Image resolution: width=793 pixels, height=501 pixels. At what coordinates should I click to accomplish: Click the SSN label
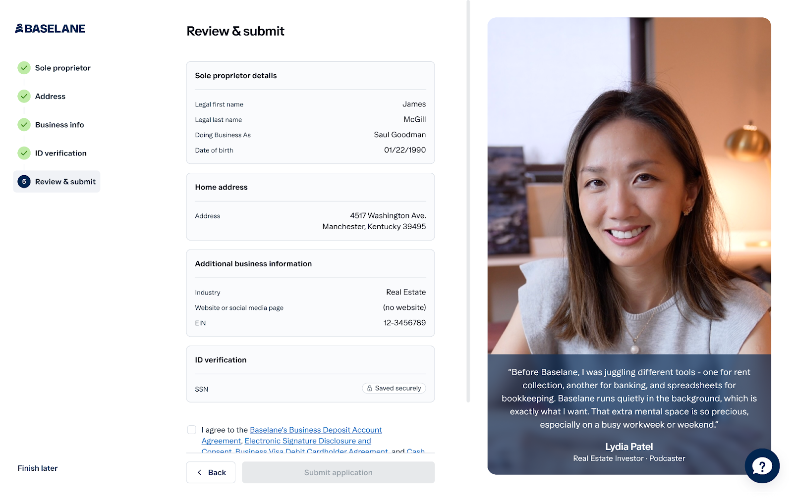201,389
